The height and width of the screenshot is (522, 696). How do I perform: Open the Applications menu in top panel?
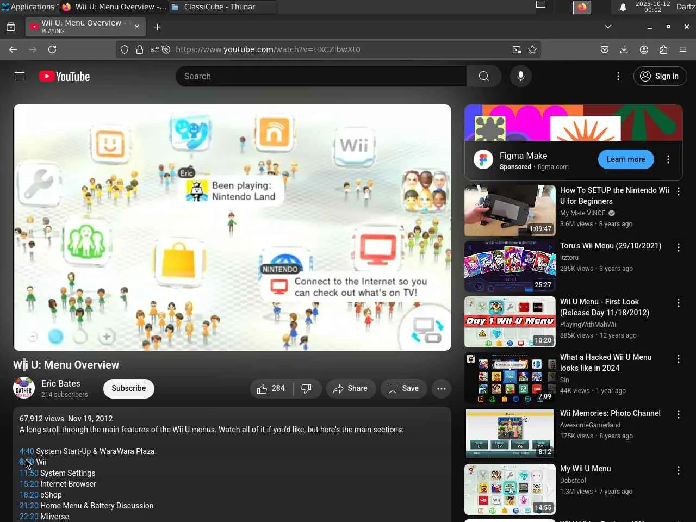(28, 7)
